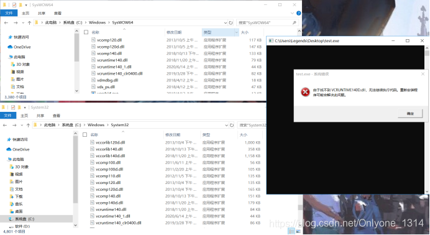This screenshot has height=235, width=430.
Task: Switch System32 window to details view icon
Action: pos(291,231)
